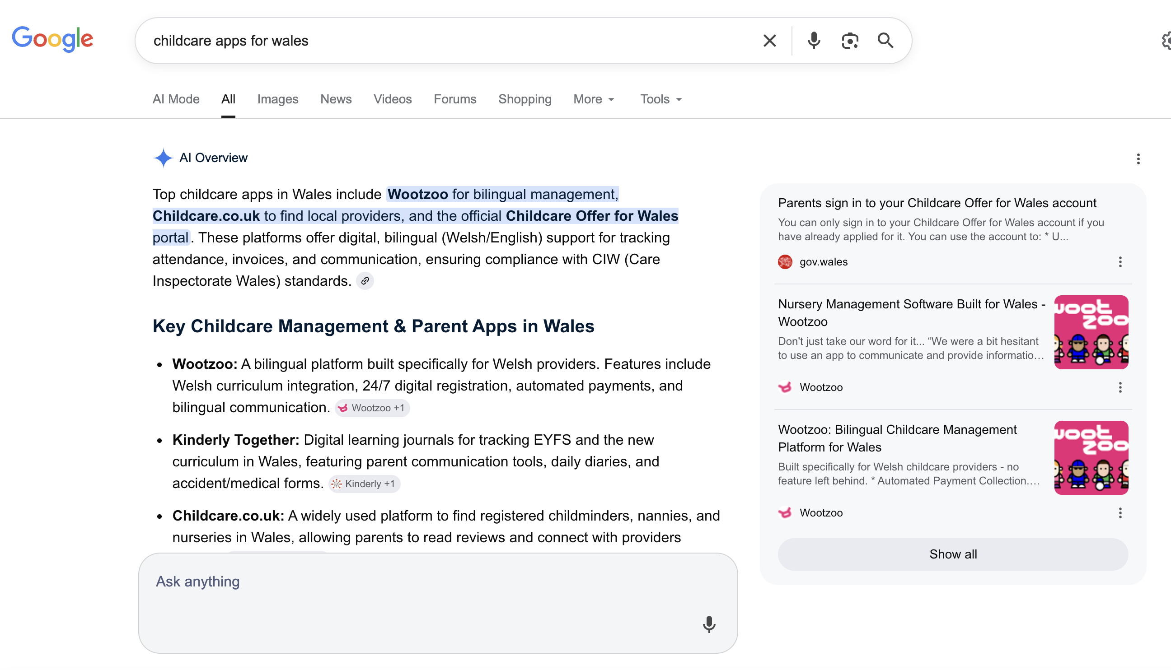Image resolution: width=1171 pixels, height=670 pixels.
Task: Open Nursery Management Software Built for Wales link
Action: click(911, 313)
